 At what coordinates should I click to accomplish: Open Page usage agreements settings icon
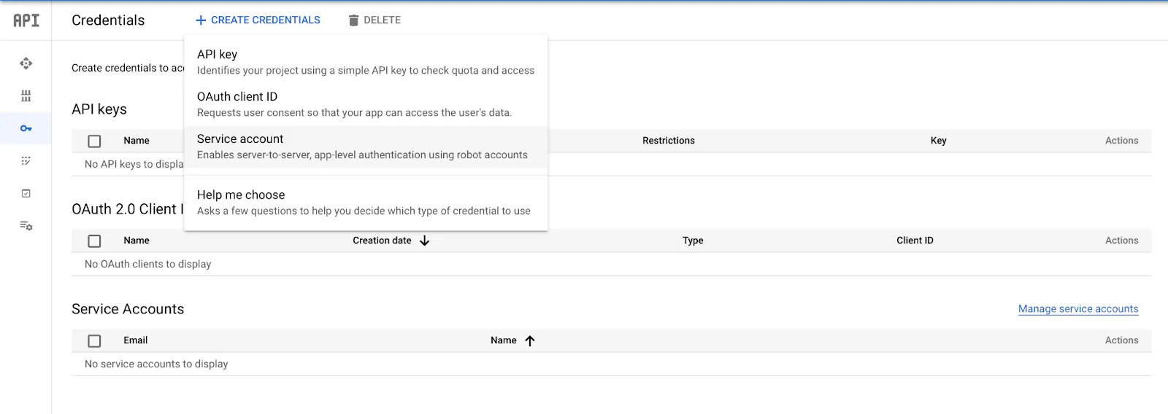(x=26, y=226)
